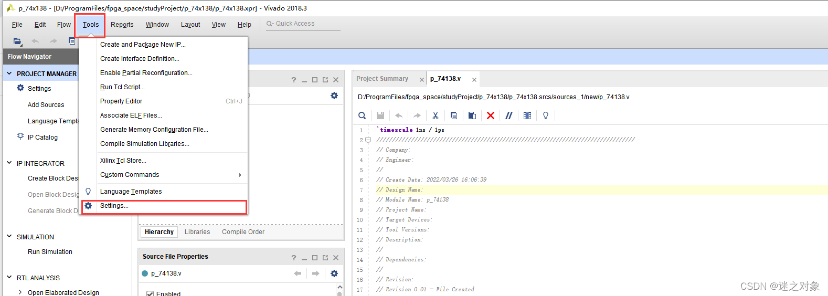Click the save file icon in editor toolbar

[x=380, y=115]
